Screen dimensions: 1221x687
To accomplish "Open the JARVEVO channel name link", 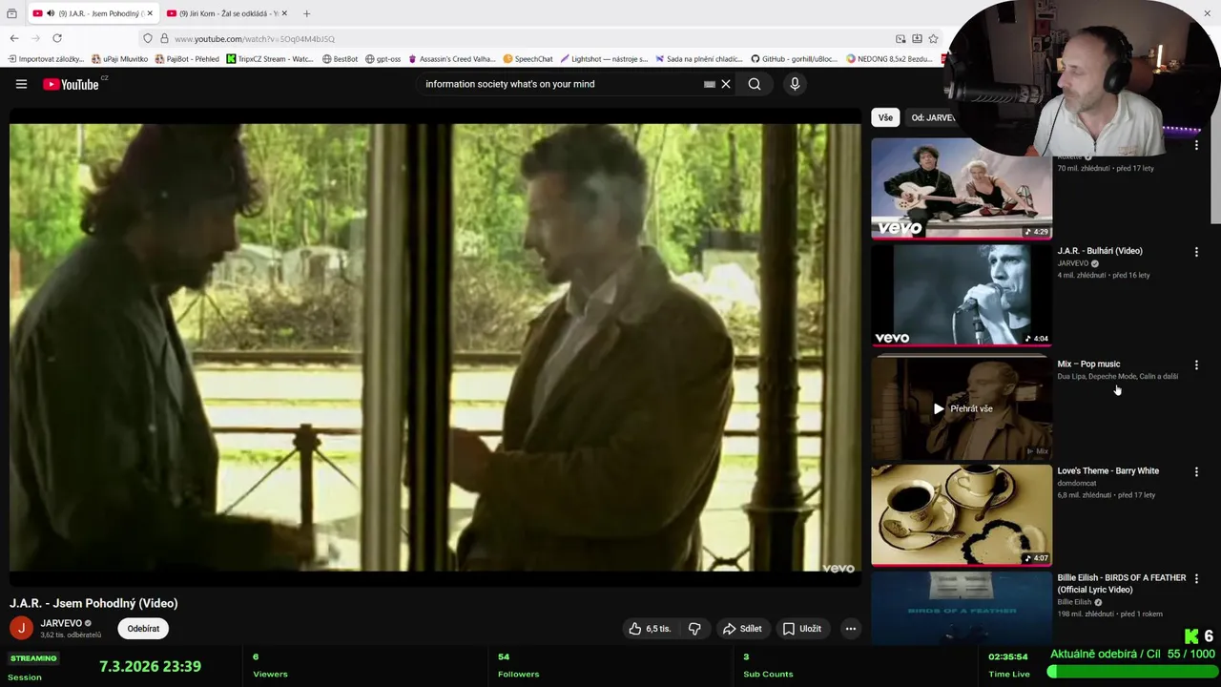I will tap(61, 623).
